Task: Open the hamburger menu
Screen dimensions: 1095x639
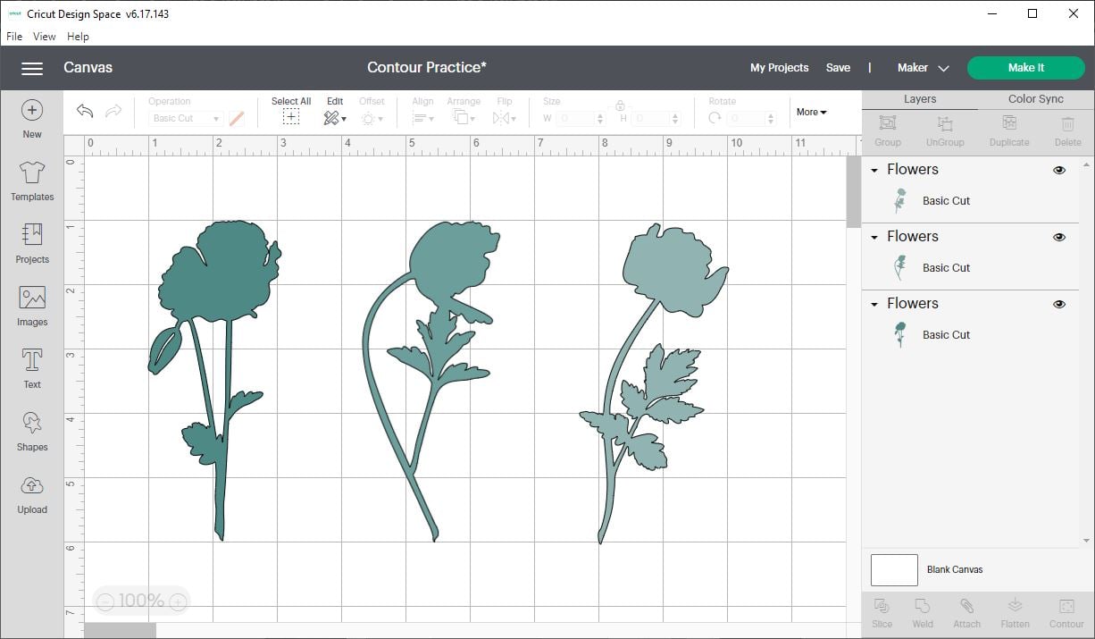Action: pyautogui.click(x=32, y=68)
